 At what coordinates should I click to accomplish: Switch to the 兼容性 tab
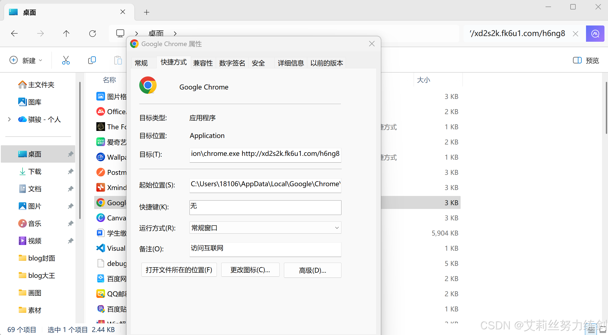click(203, 63)
